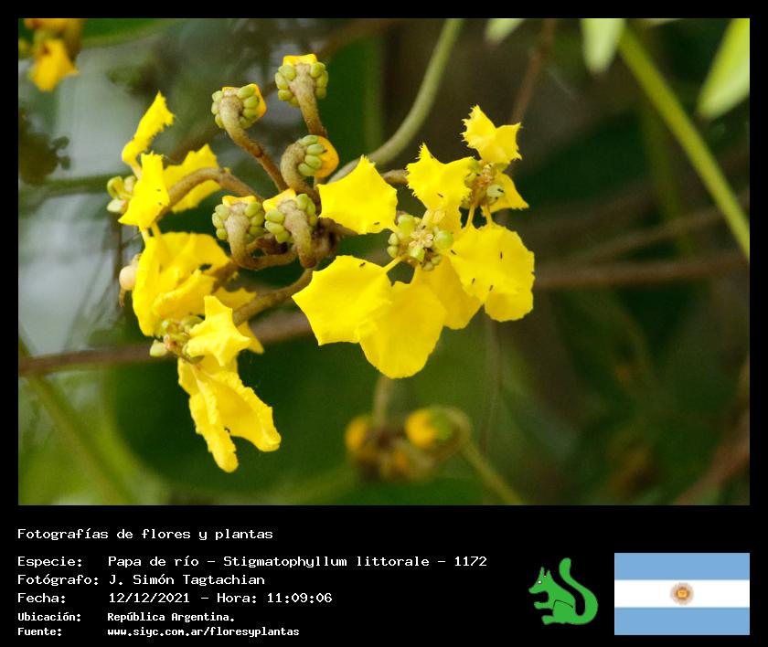Image resolution: width=768 pixels, height=647 pixels.
Task: Open the www.siyc.com.ar/floresyplantas source link
Action: [202, 631]
